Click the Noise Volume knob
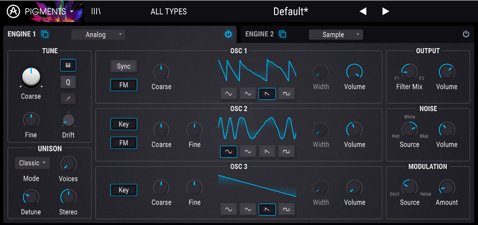478x225 pixels. [x=447, y=130]
